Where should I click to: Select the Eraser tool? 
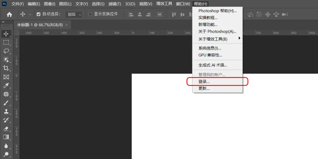coord(6,129)
